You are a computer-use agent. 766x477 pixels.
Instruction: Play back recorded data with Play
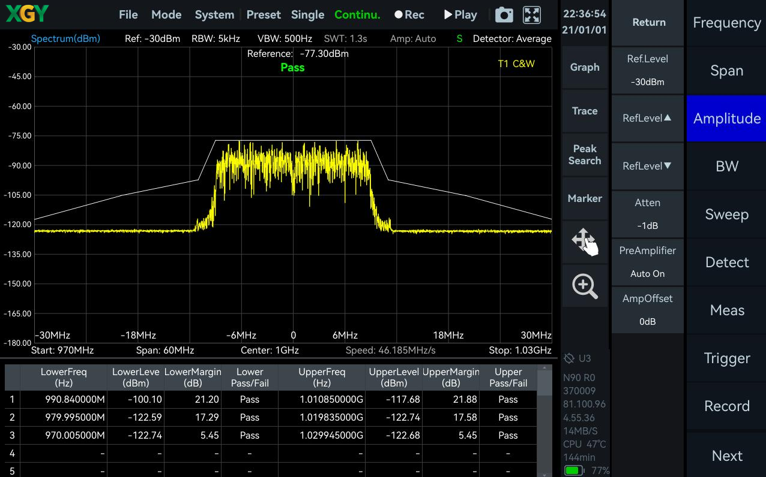[460, 15]
